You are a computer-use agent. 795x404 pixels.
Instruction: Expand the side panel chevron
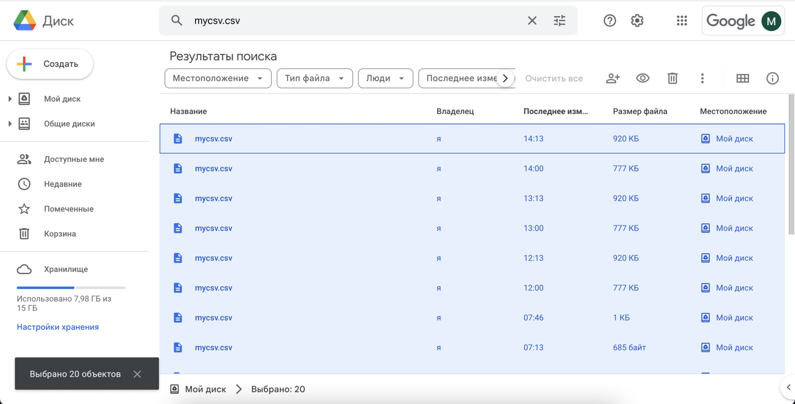point(788,387)
